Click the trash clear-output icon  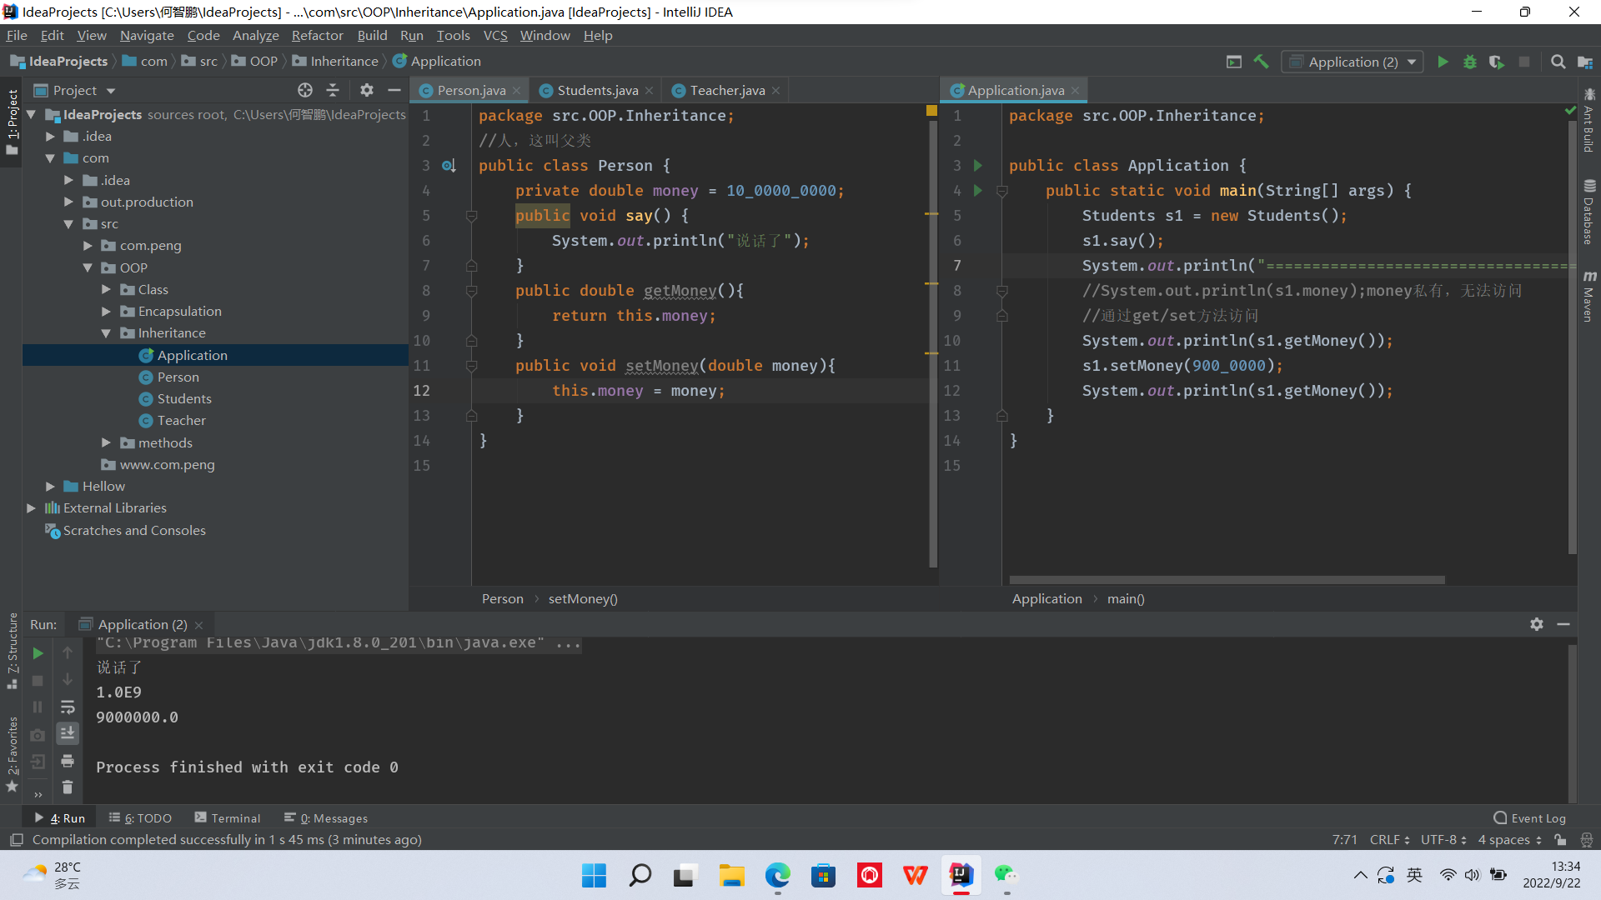68,787
